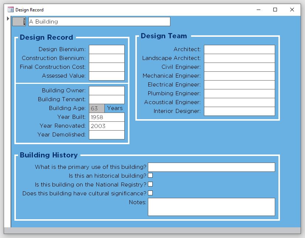Image resolution: width=305 pixels, height=238 pixels.
Task: Click the small record indicator icon beside A Building
Action: (18, 21)
